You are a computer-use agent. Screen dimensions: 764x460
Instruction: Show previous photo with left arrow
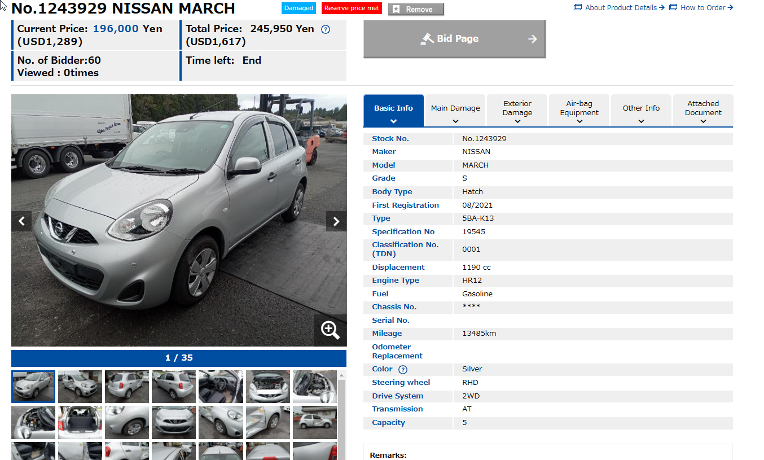click(21, 221)
